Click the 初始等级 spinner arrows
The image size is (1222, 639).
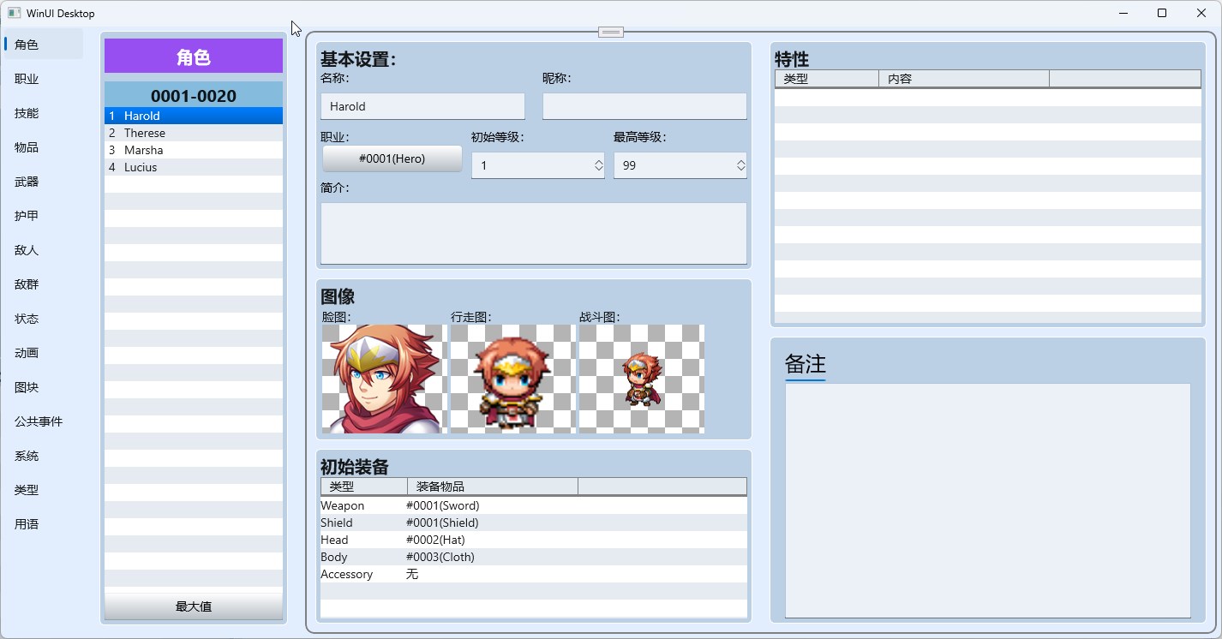point(599,165)
